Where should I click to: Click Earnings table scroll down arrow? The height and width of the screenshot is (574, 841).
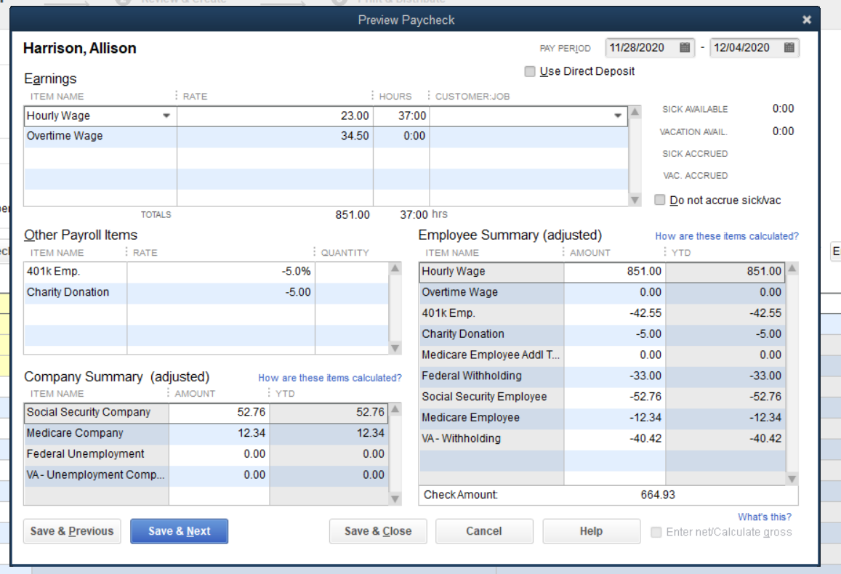[x=635, y=200]
